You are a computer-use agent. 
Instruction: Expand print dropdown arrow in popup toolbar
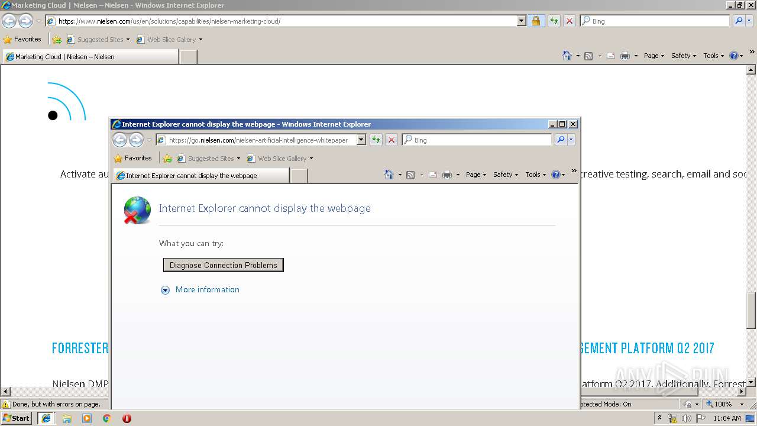click(458, 175)
